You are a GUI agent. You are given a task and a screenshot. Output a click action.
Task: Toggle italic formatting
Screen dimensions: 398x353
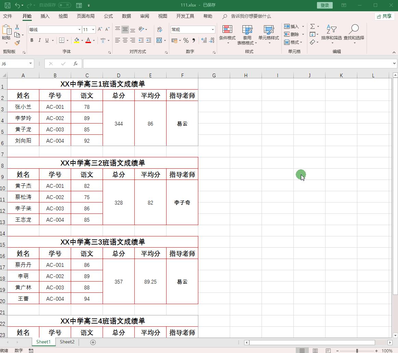pos(39,40)
